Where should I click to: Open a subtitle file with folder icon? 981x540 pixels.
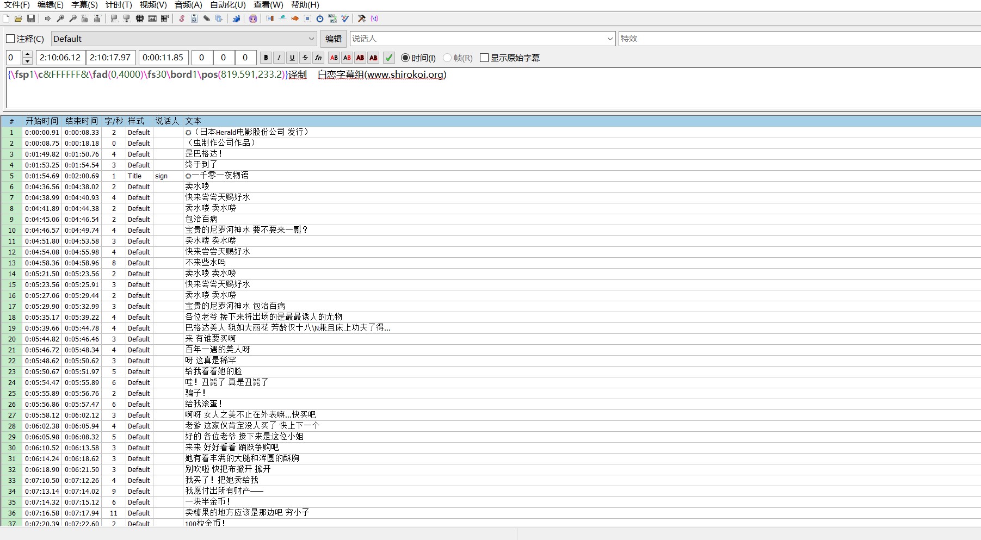(x=18, y=18)
